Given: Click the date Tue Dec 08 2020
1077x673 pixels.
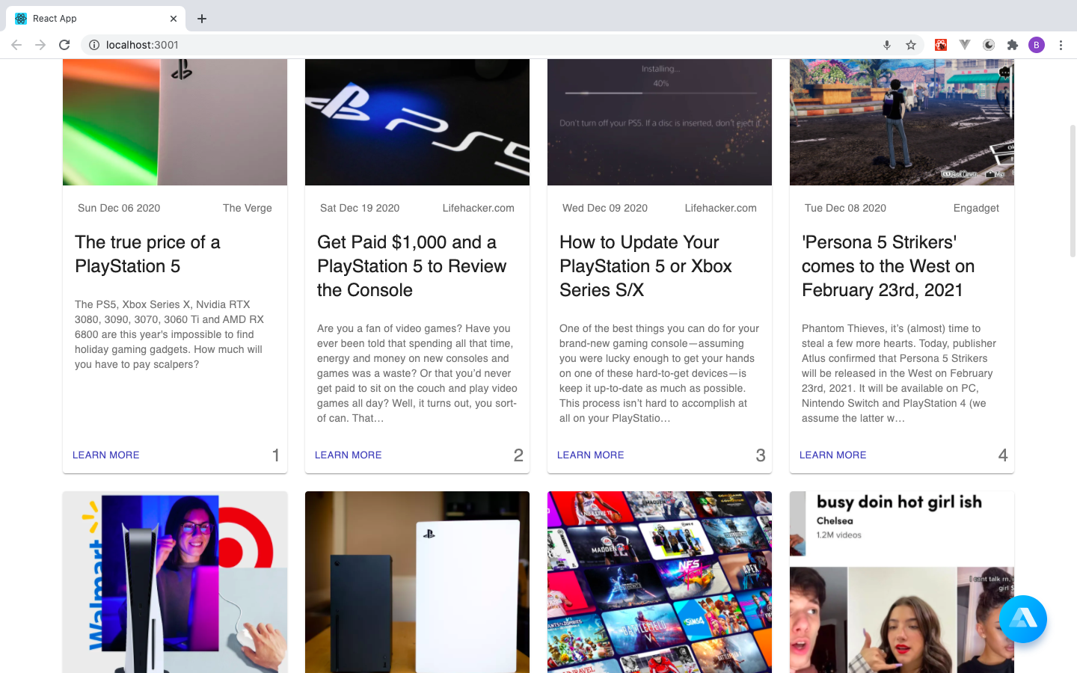Looking at the screenshot, I should [x=845, y=208].
